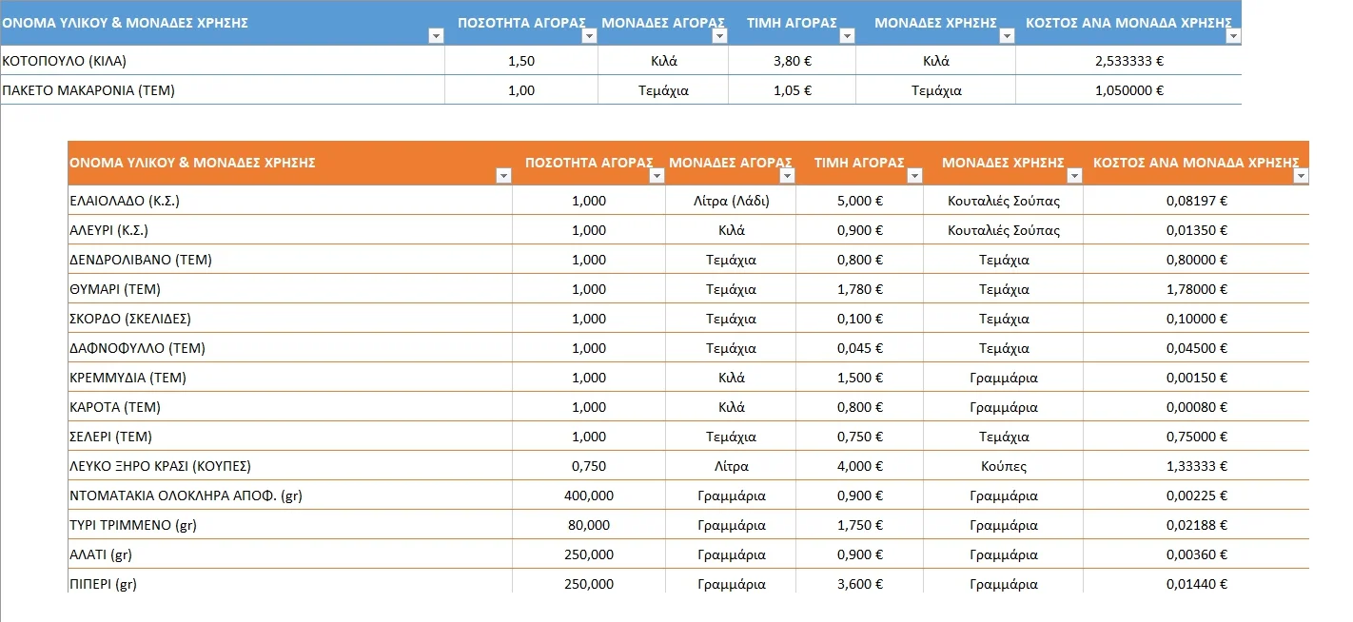Open filter dropdown for blue ΟΝΟΜΑ ΥΛΙΚΟΥ column

pos(437,36)
